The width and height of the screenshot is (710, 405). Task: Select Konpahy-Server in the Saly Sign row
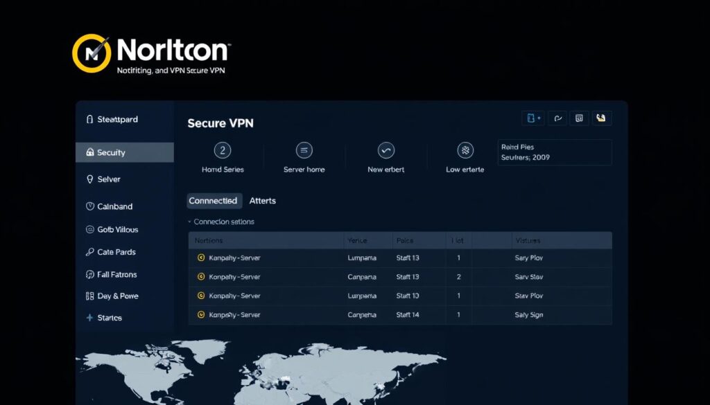[234, 314]
